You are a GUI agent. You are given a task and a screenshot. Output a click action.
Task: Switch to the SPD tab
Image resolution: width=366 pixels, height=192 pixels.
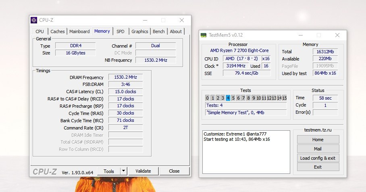tap(121, 31)
